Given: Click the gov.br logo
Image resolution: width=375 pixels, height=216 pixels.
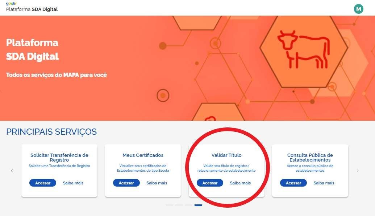Looking at the screenshot, I should click(11, 4).
